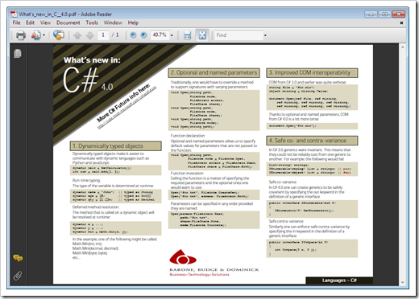Open the Tools menu
Image resolution: width=419 pixels, height=299 pixels.
[92, 23]
